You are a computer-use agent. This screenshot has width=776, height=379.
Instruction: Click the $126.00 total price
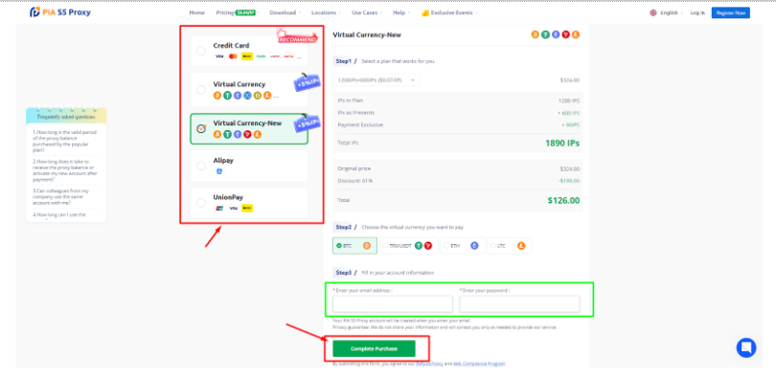(563, 201)
